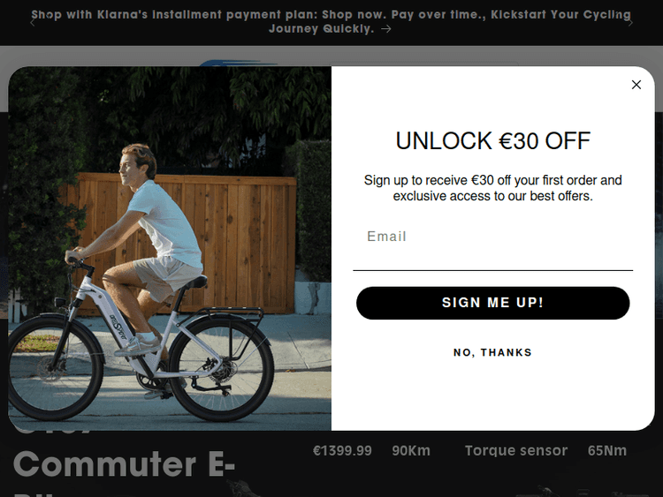The image size is (663, 497).
Task: Click the SIGN ME UP! button
Action: (x=493, y=303)
